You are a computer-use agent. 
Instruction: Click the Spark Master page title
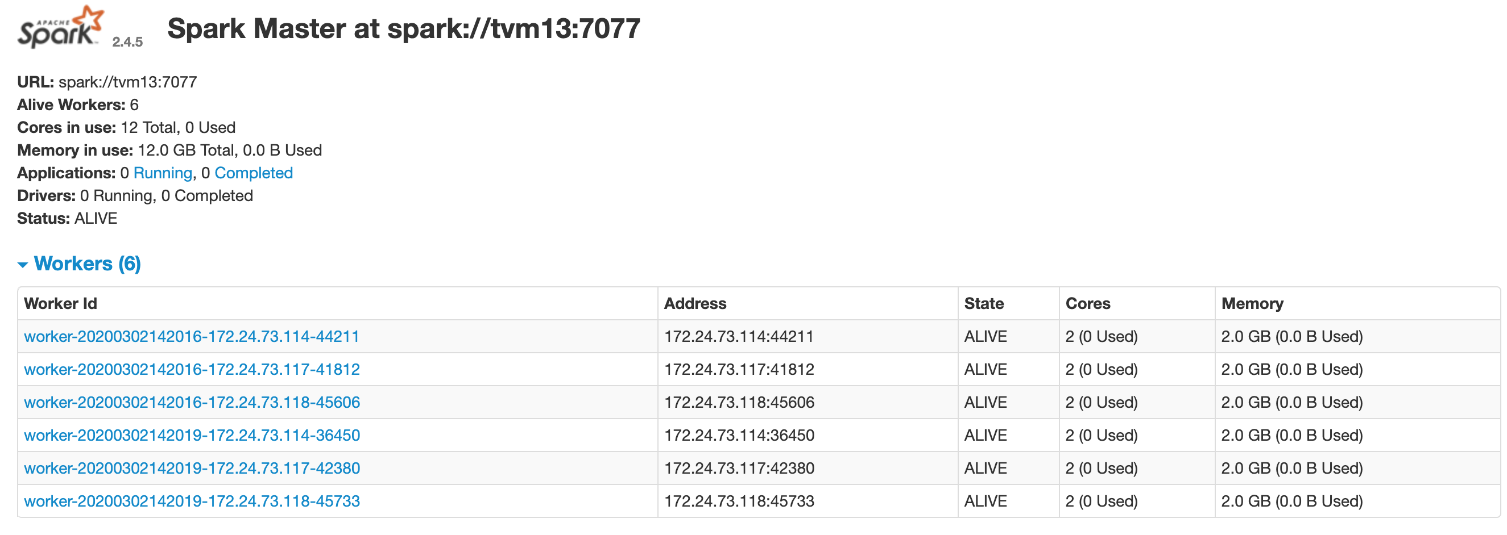404,28
